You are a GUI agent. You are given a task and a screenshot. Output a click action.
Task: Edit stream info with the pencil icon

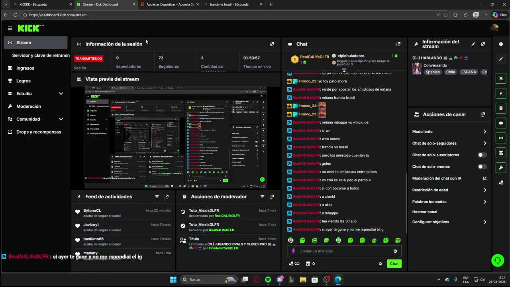(x=473, y=44)
